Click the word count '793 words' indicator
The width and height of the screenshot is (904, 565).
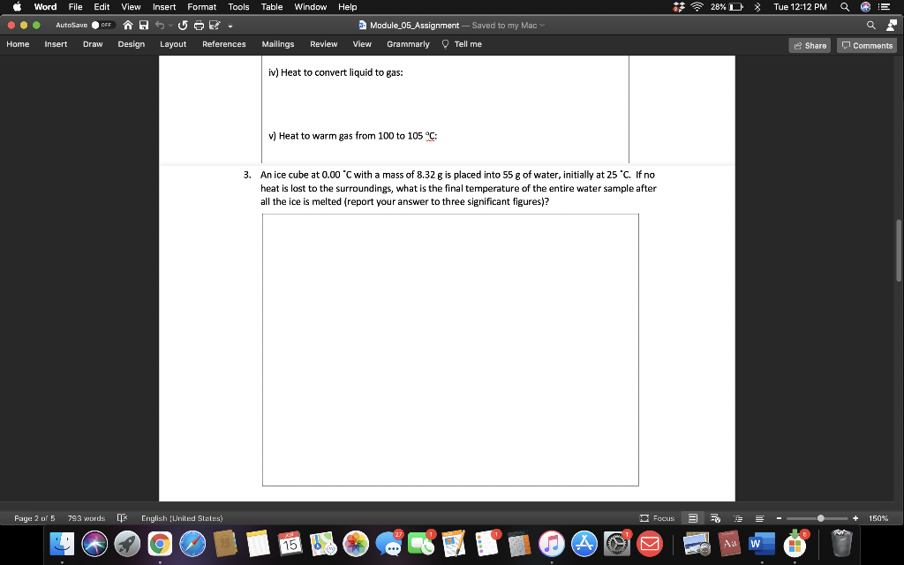tap(87, 518)
